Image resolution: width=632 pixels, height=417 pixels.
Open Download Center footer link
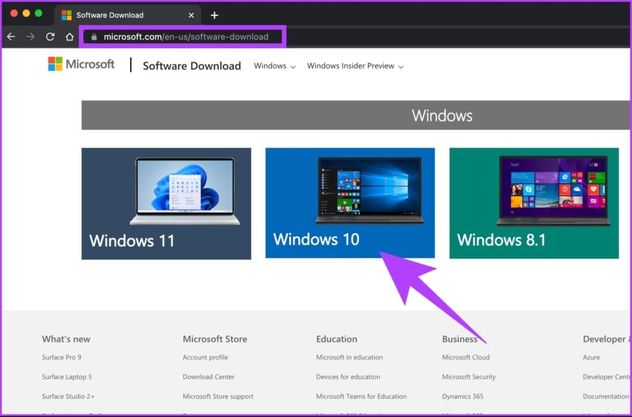tap(209, 377)
